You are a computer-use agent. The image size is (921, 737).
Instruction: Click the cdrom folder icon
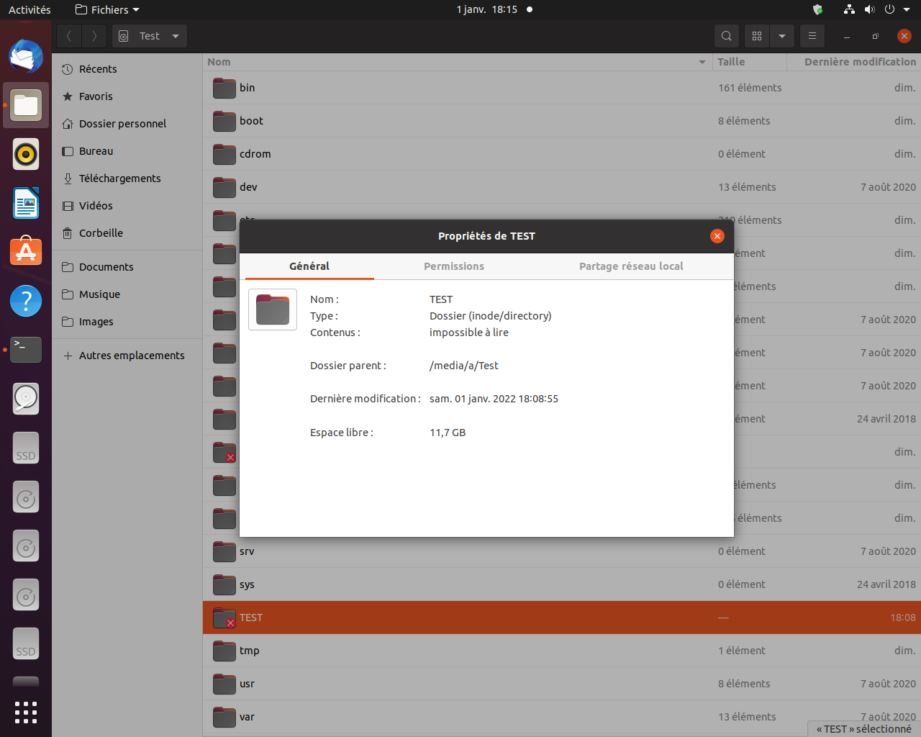coord(224,154)
